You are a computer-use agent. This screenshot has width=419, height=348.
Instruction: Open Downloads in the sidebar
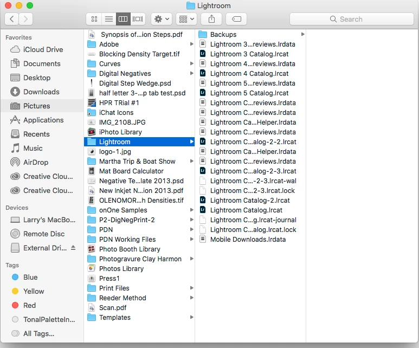coord(42,92)
